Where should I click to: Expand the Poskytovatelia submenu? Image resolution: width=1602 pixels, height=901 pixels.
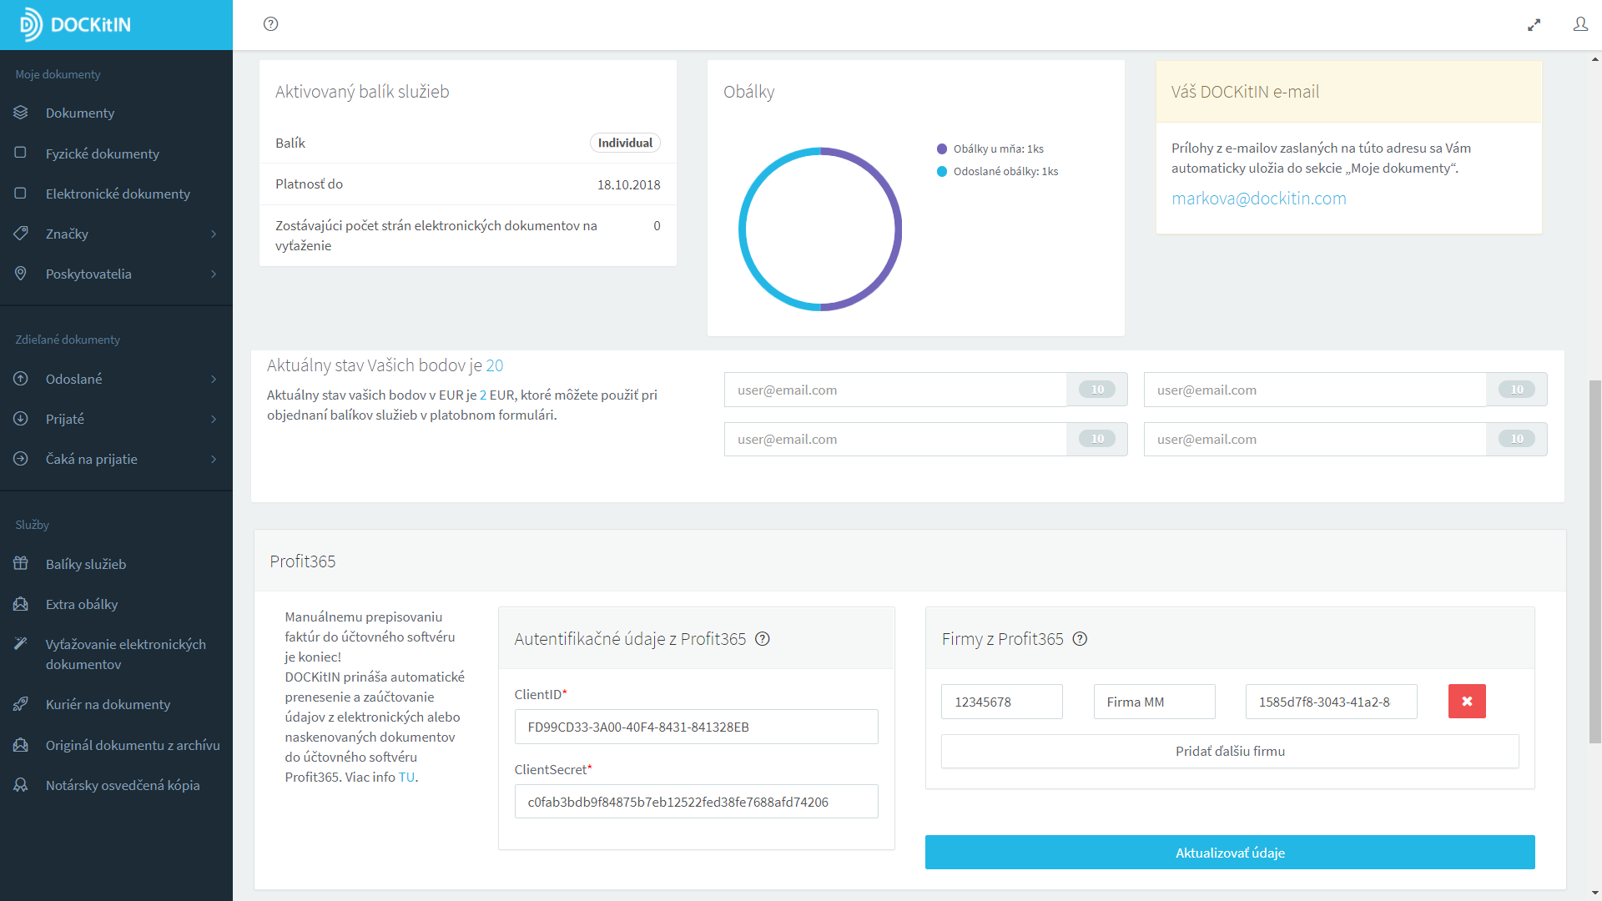click(x=214, y=274)
